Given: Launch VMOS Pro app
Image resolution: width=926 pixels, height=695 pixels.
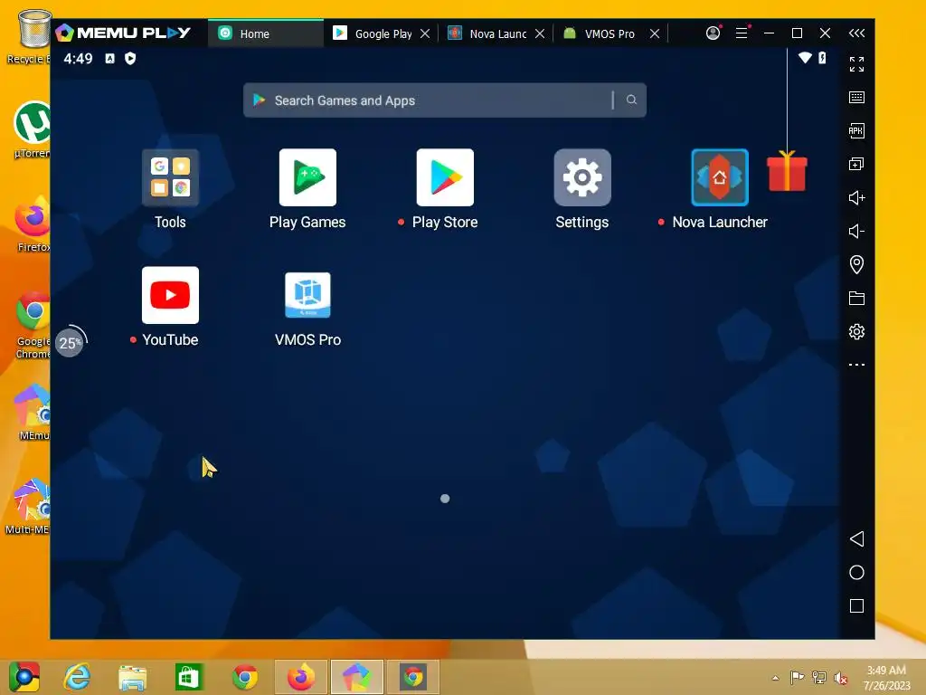Looking at the screenshot, I should pyautogui.click(x=307, y=295).
